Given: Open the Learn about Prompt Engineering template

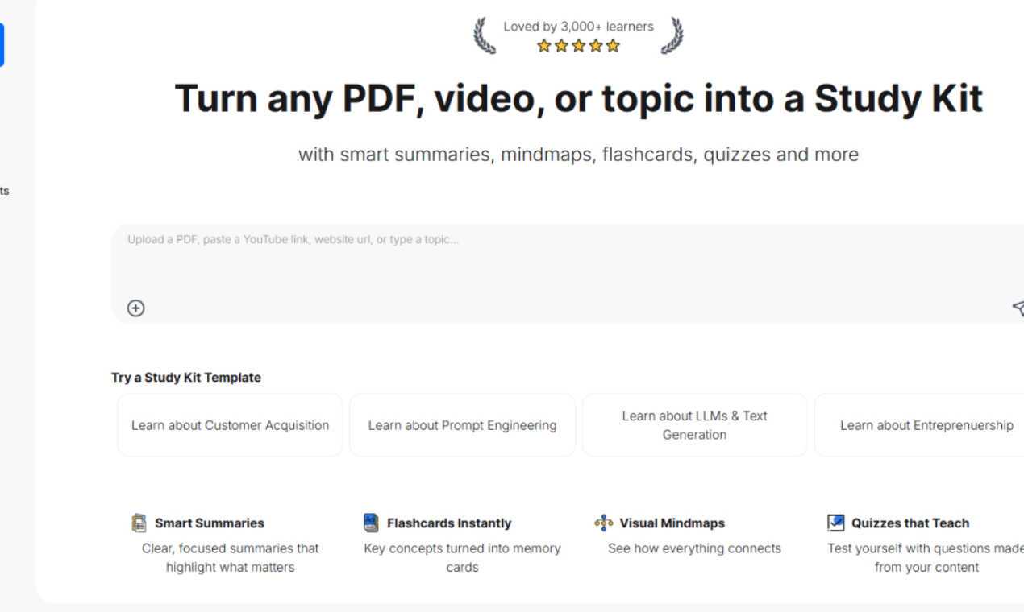Looking at the screenshot, I should (x=462, y=424).
